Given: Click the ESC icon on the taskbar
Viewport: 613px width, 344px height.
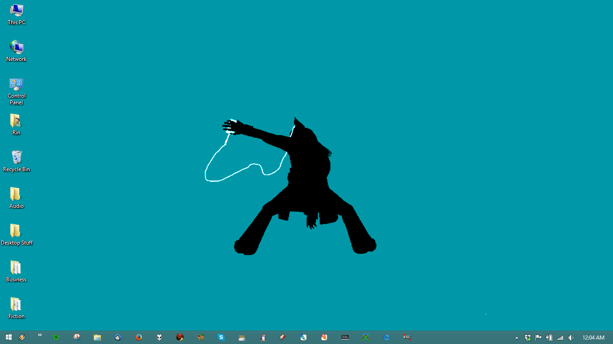Looking at the screenshot, I should coord(407,337).
